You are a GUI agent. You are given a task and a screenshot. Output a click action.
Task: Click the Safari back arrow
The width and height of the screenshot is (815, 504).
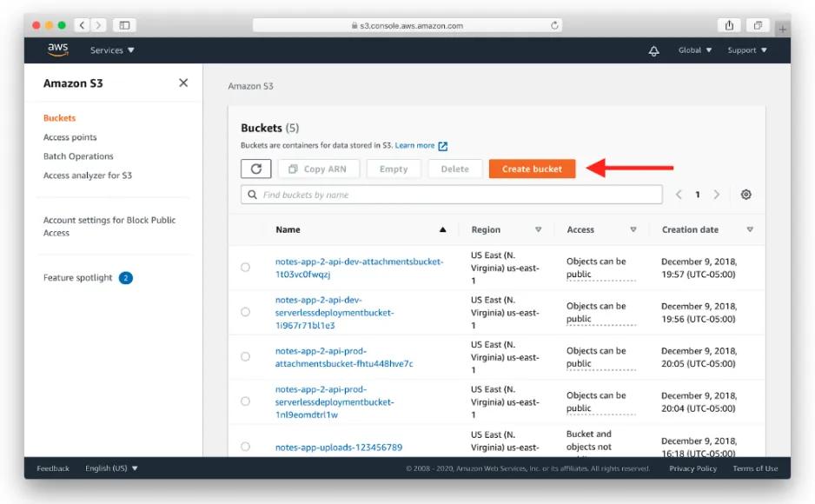[83, 25]
